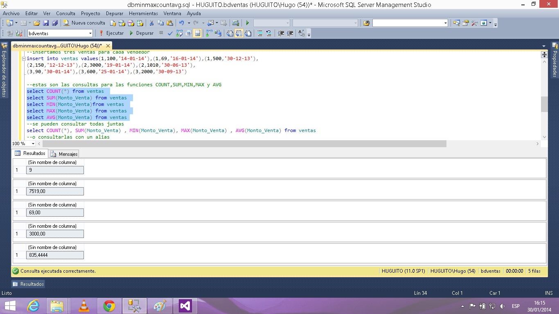
Task: Click the Navigate Backward icon
Action: (210, 23)
